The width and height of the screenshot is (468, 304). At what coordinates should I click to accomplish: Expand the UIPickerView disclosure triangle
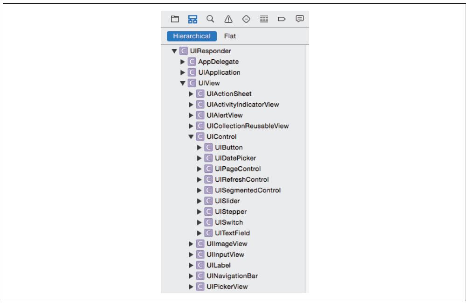pos(191,287)
